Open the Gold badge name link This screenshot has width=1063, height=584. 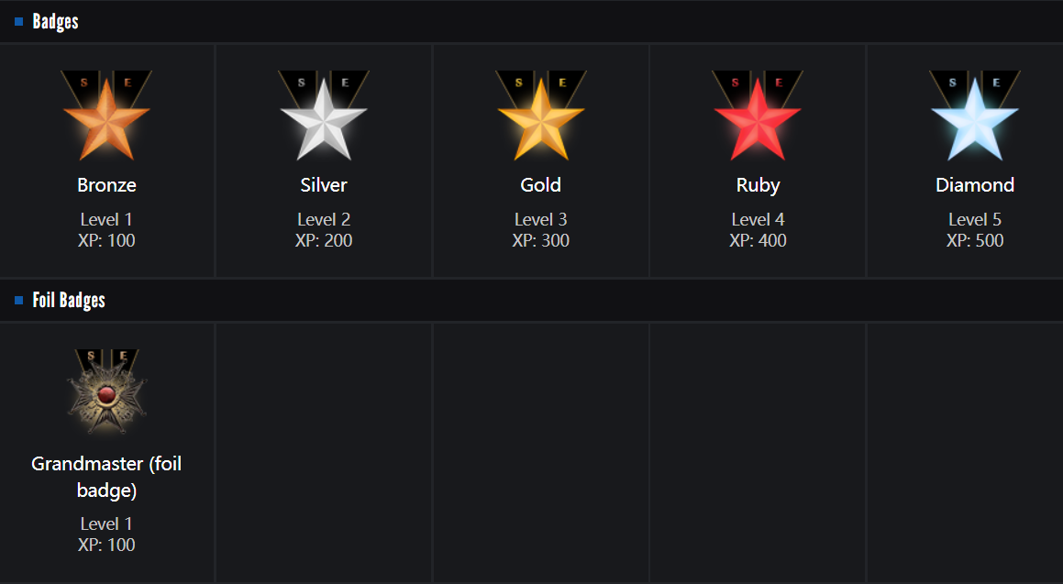coord(541,185)
